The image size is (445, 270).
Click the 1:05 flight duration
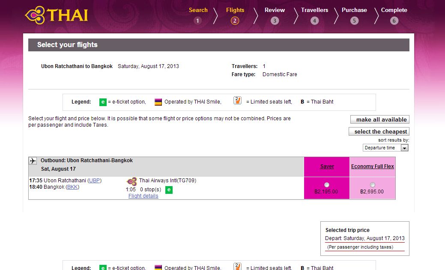(131, 190)
